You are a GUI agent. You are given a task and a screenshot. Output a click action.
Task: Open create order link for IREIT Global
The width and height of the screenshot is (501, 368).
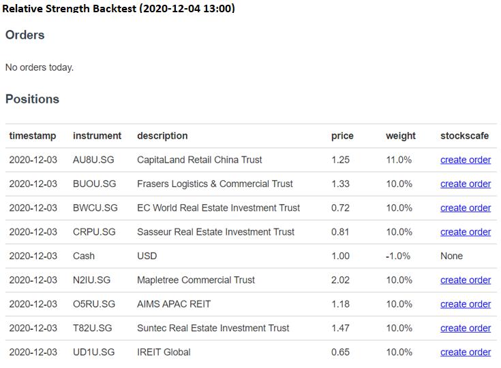(465, 352)
